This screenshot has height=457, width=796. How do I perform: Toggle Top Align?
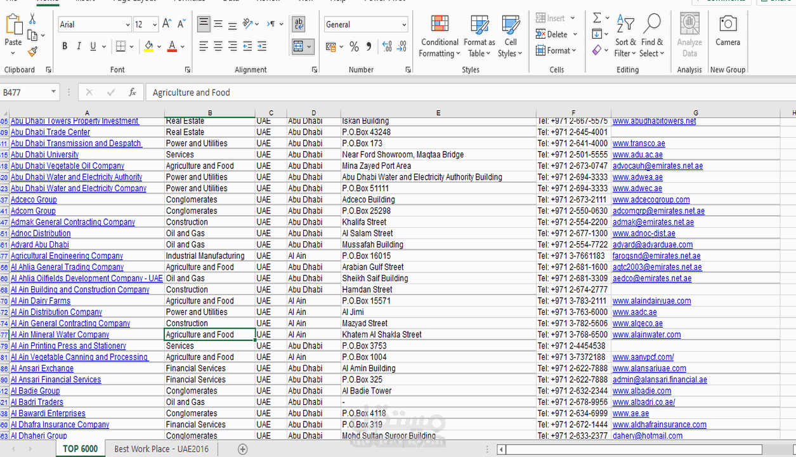point(204,24)
